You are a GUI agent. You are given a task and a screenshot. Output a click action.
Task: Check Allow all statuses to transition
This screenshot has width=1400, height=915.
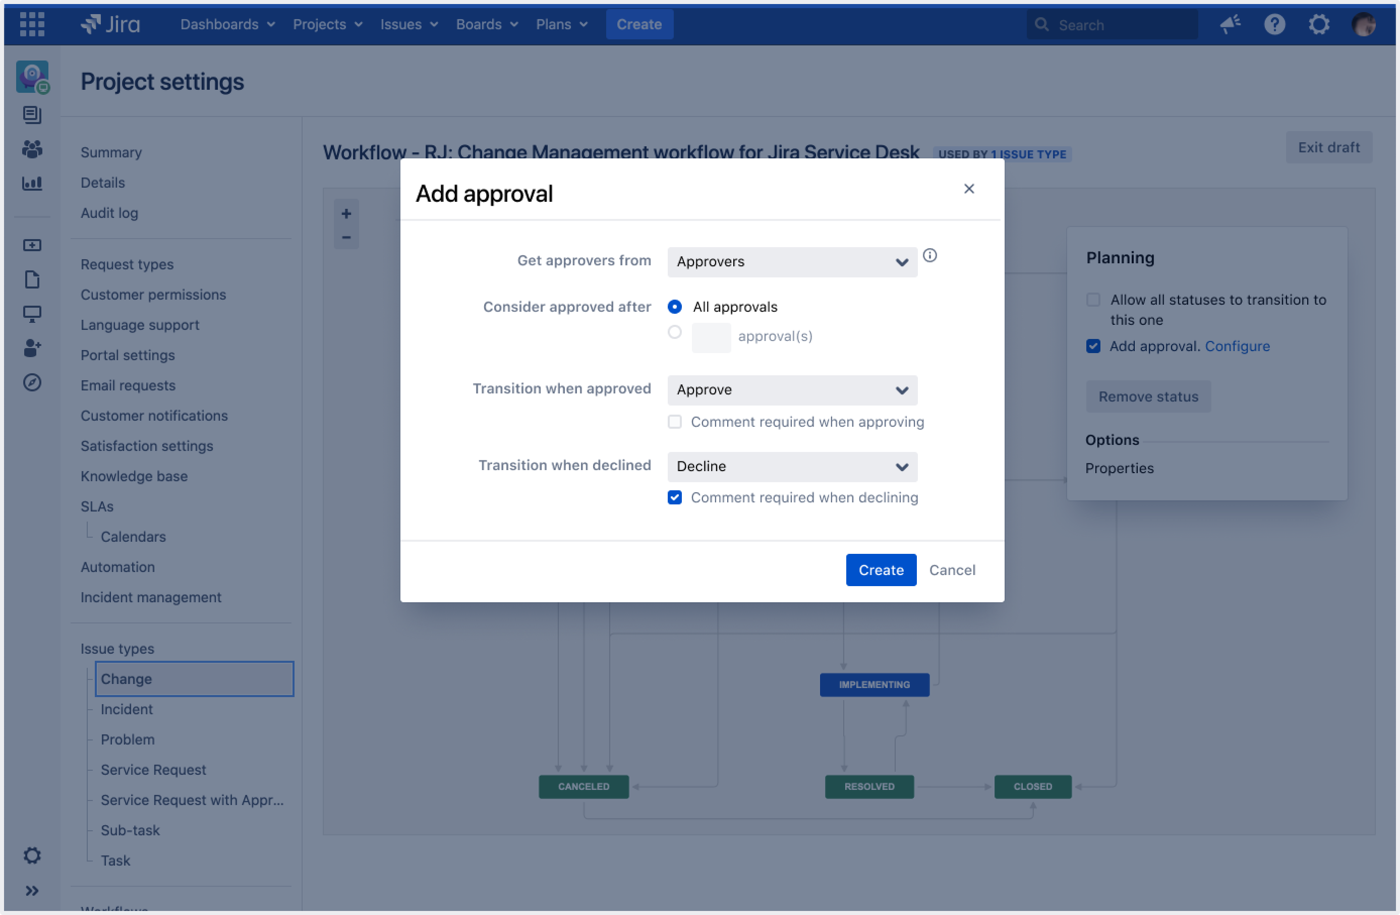pos(1093,300)
